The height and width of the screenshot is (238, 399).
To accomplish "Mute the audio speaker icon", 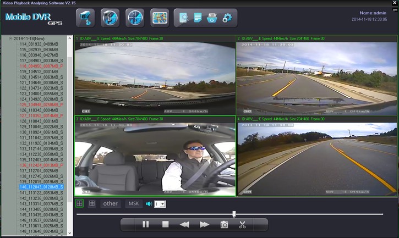I will (149, 204).
